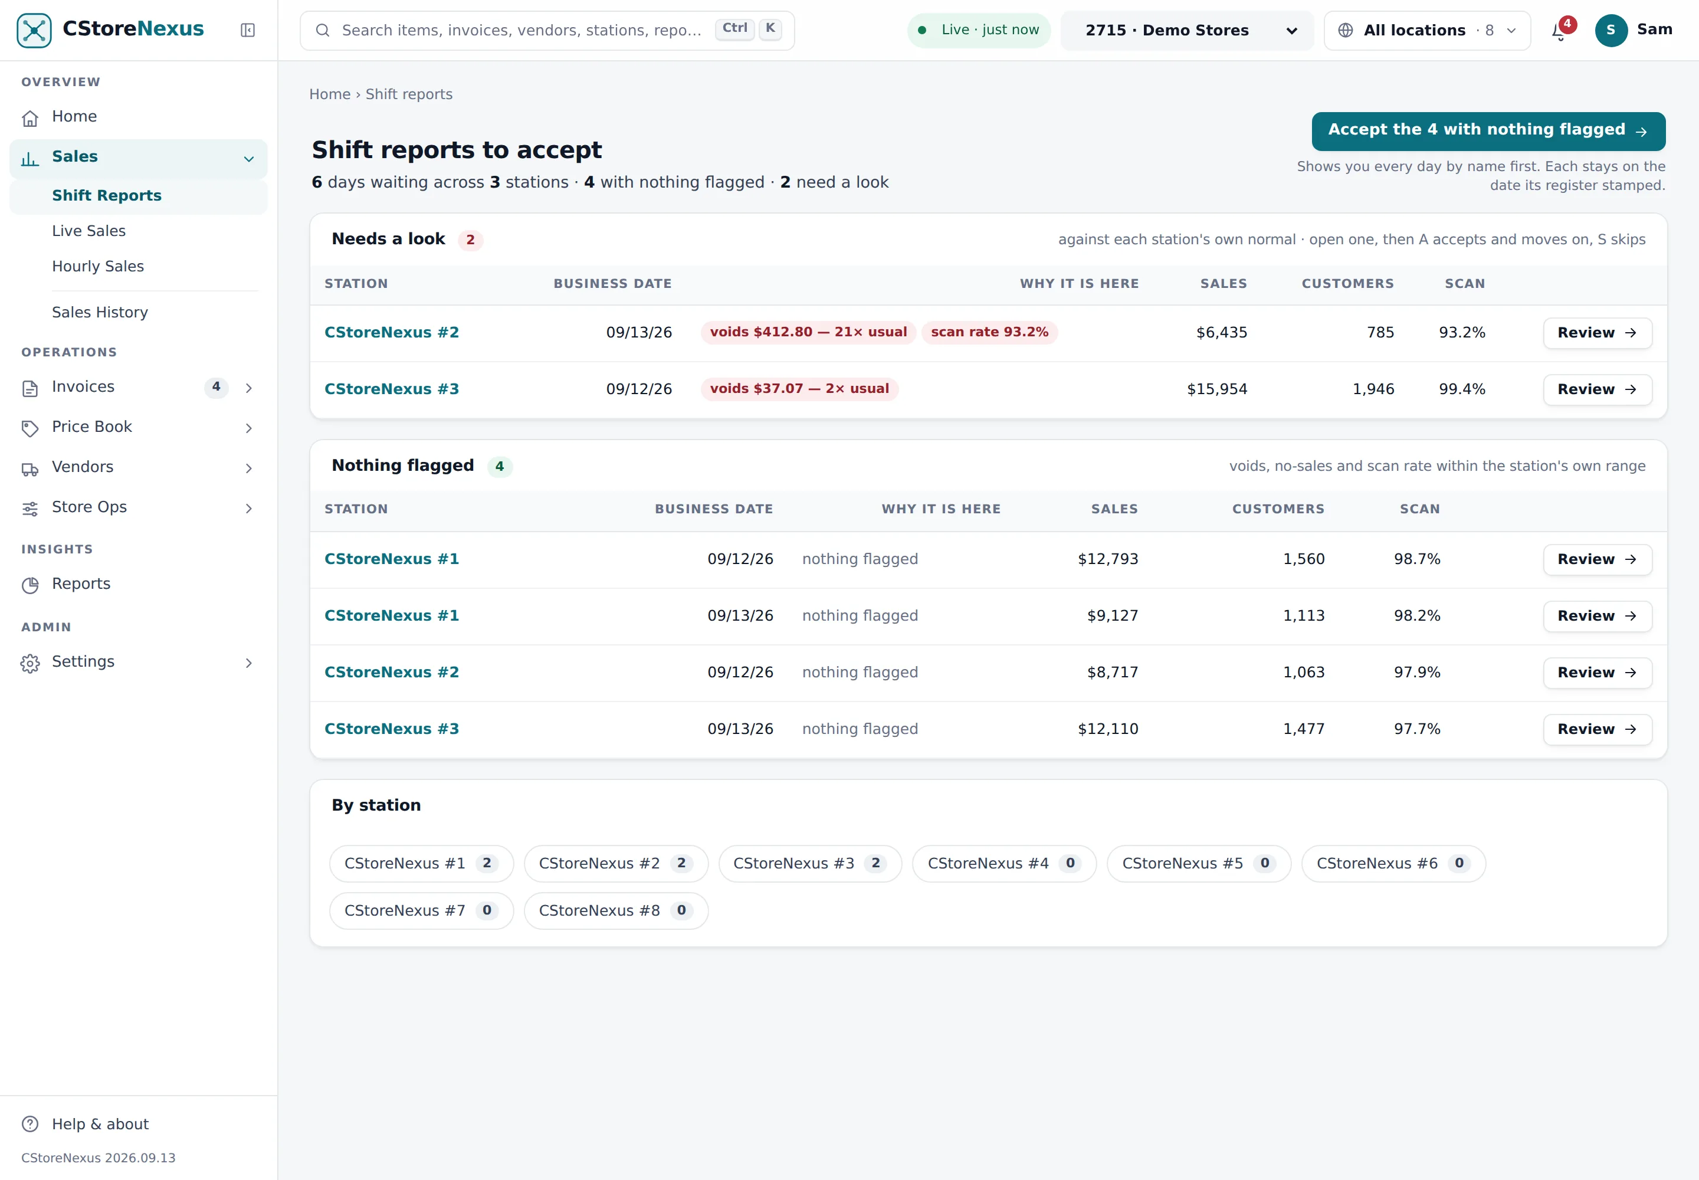Expand the Invoices submenu chevron

pos(249,388)
